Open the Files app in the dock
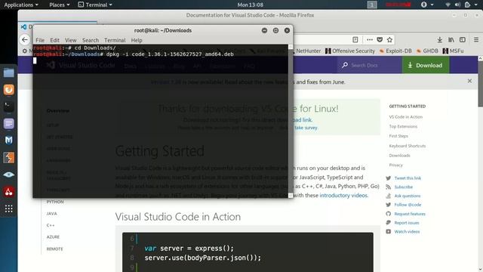Viewport: 483px width, 272px height. [8, 73]
